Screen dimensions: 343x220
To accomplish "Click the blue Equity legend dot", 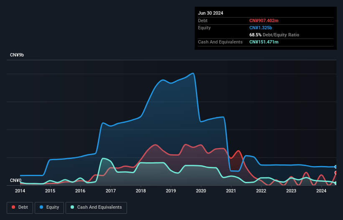I will [41, 207].
